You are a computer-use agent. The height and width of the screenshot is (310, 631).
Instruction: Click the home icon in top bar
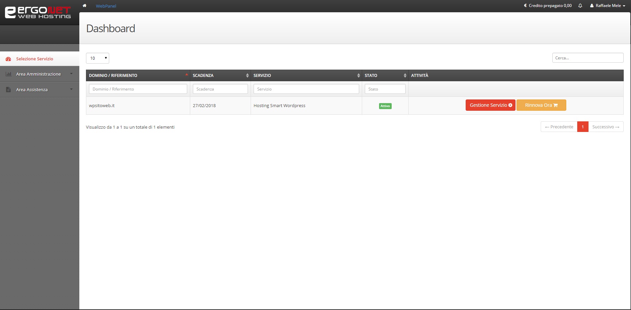(x=85, y=6)
